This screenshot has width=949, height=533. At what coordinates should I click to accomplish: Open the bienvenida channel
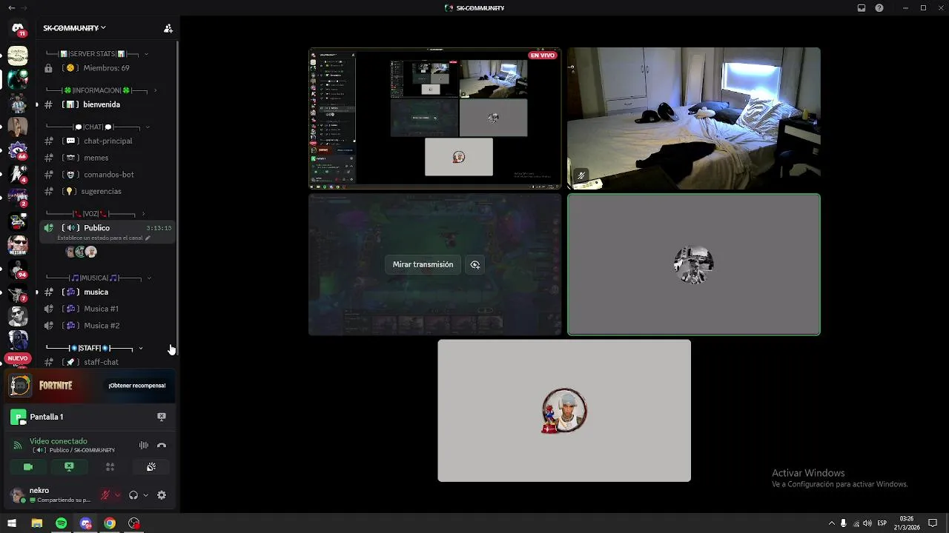coord(108,104)
